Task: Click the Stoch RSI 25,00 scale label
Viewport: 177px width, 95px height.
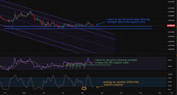Action: click(170, 86)
